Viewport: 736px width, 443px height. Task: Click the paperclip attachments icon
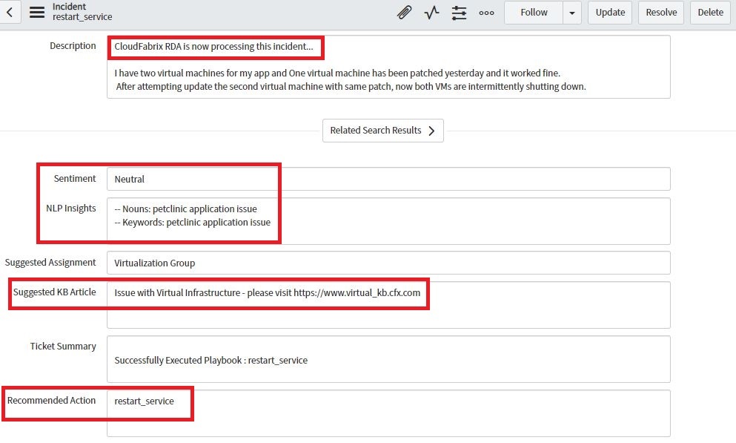point(404,12)
